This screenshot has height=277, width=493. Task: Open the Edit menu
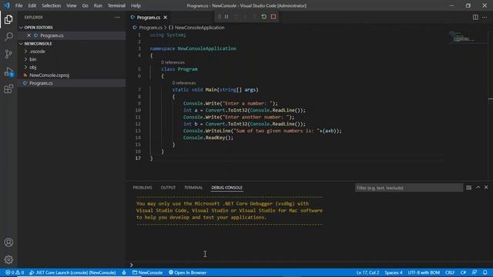click(x=32, y=5)
